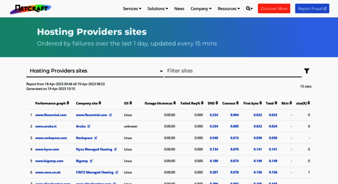Click Connect value 0.074 for bigstep
Image resolution: width=338 pixels, height=184 pixels.
pyautogui.click(x=234, y=161)
